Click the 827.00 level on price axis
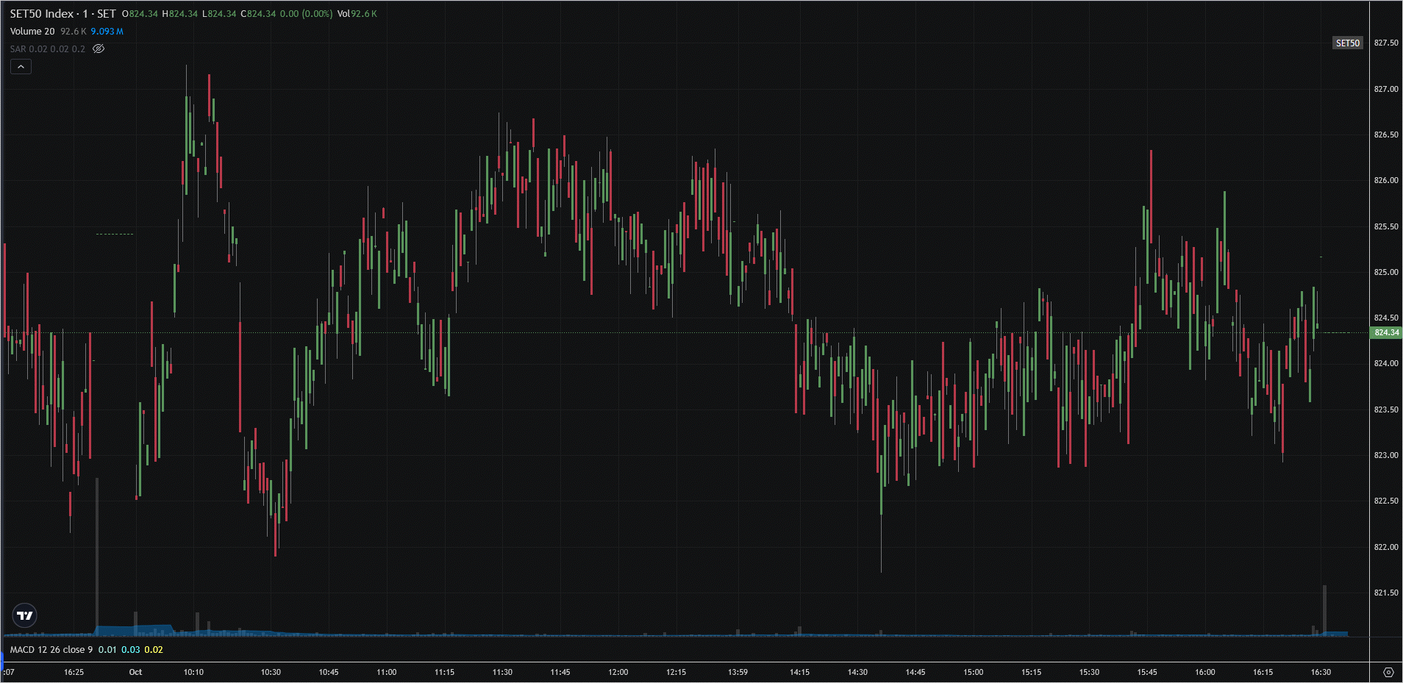1403x683 pixels. tap(1386, 89)
